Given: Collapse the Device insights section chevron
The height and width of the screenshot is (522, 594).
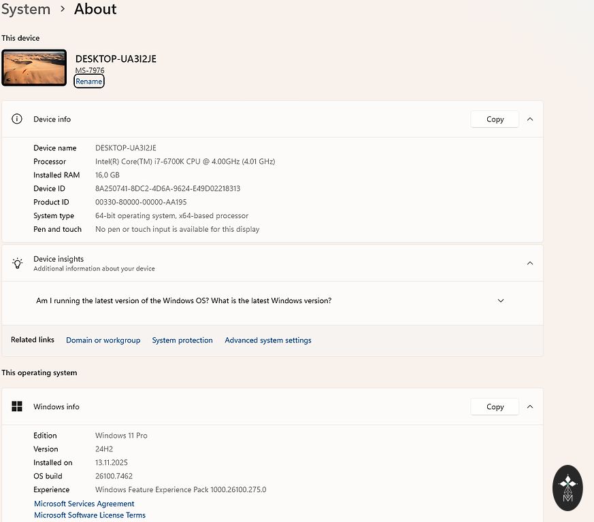Looking at the screenshot, I should point(530,263).
